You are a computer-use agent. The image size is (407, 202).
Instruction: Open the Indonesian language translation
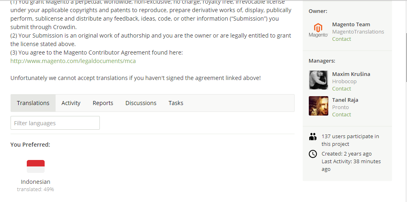[36, 181]
